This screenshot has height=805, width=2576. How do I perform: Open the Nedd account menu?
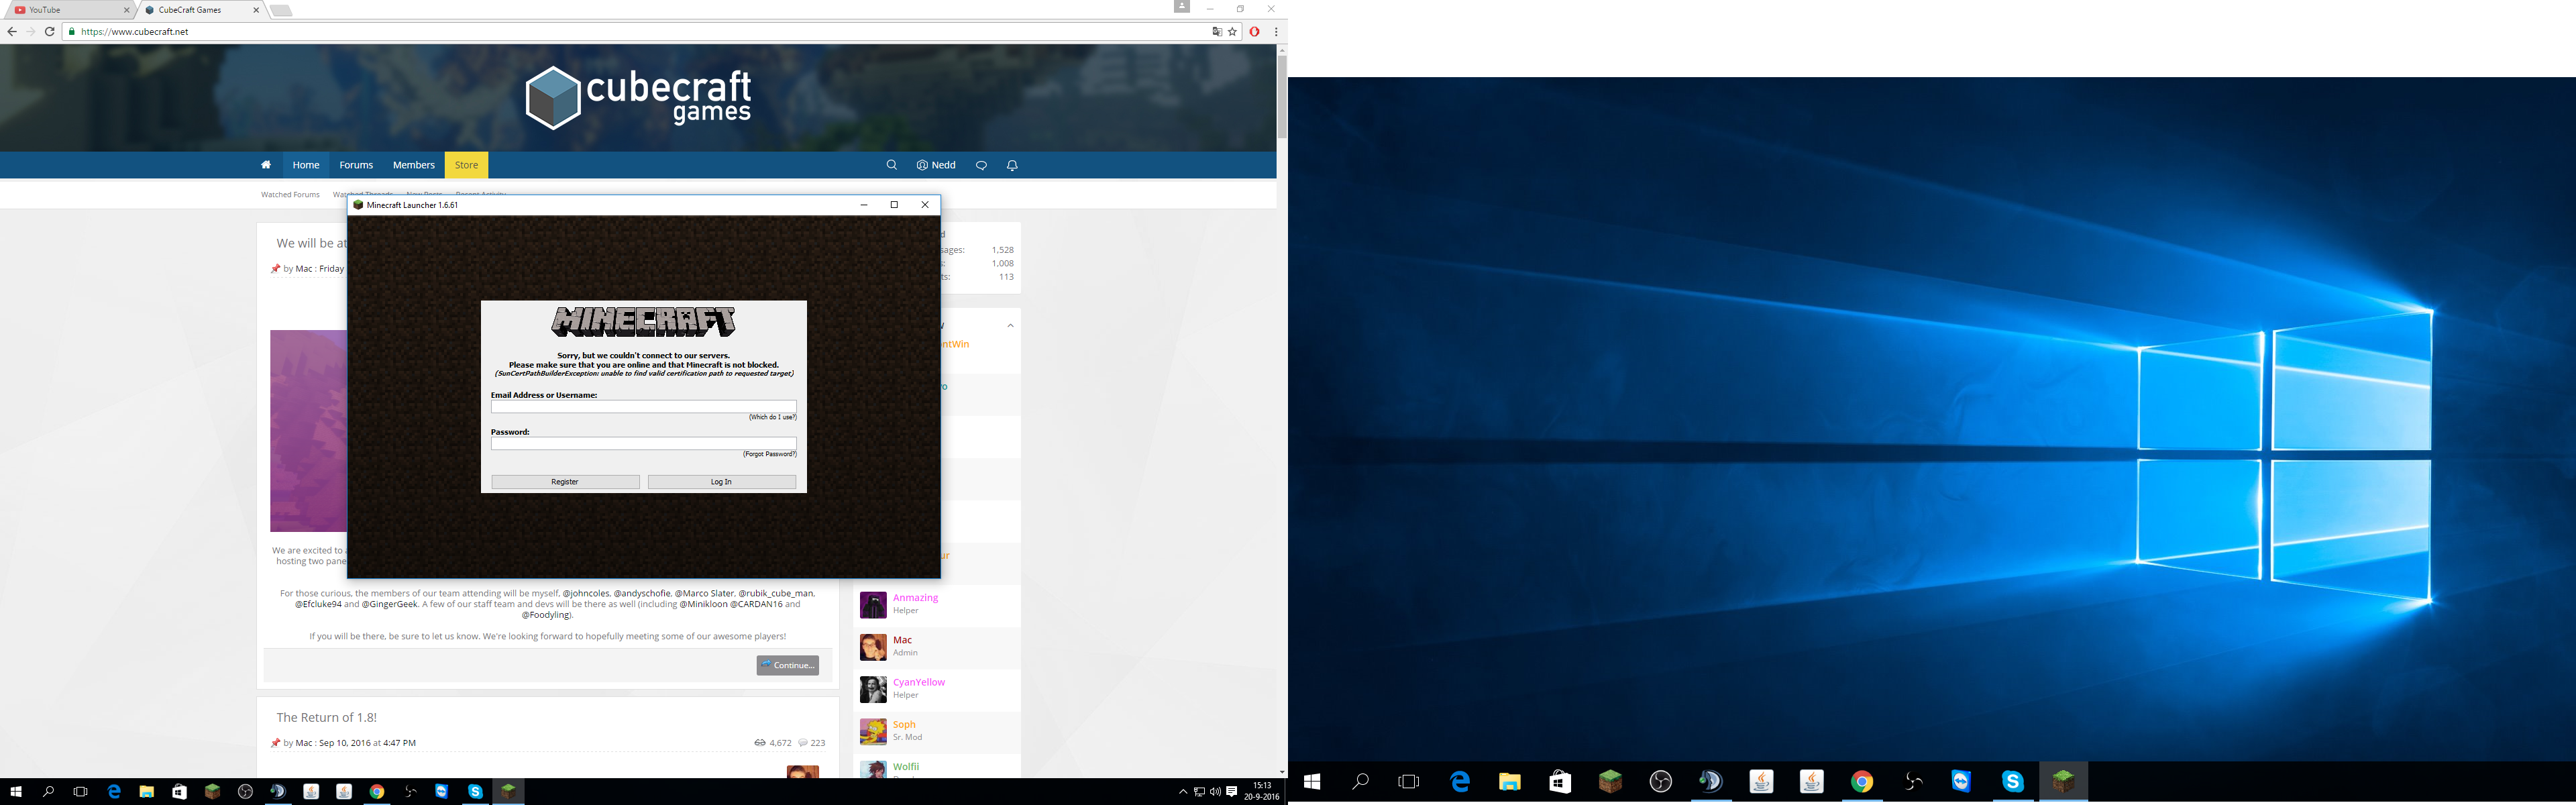pyautogui.click(x=936, y=165)
